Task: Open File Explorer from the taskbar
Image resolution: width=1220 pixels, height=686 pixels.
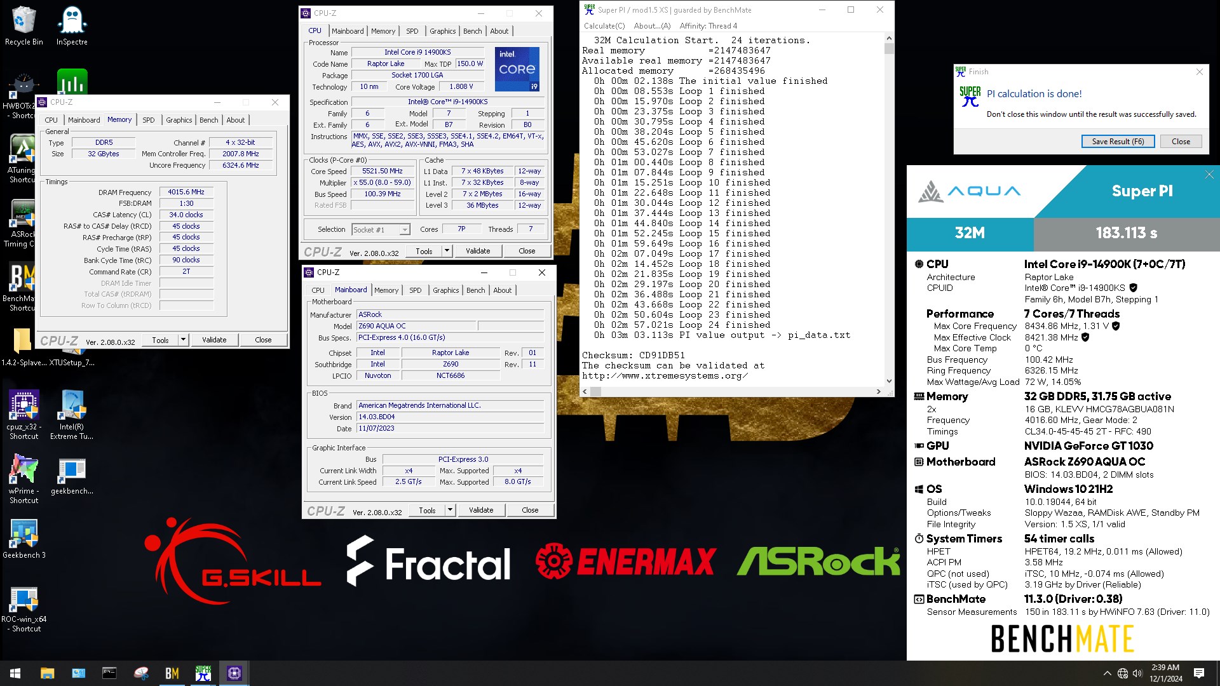Action: coord(47,673)
